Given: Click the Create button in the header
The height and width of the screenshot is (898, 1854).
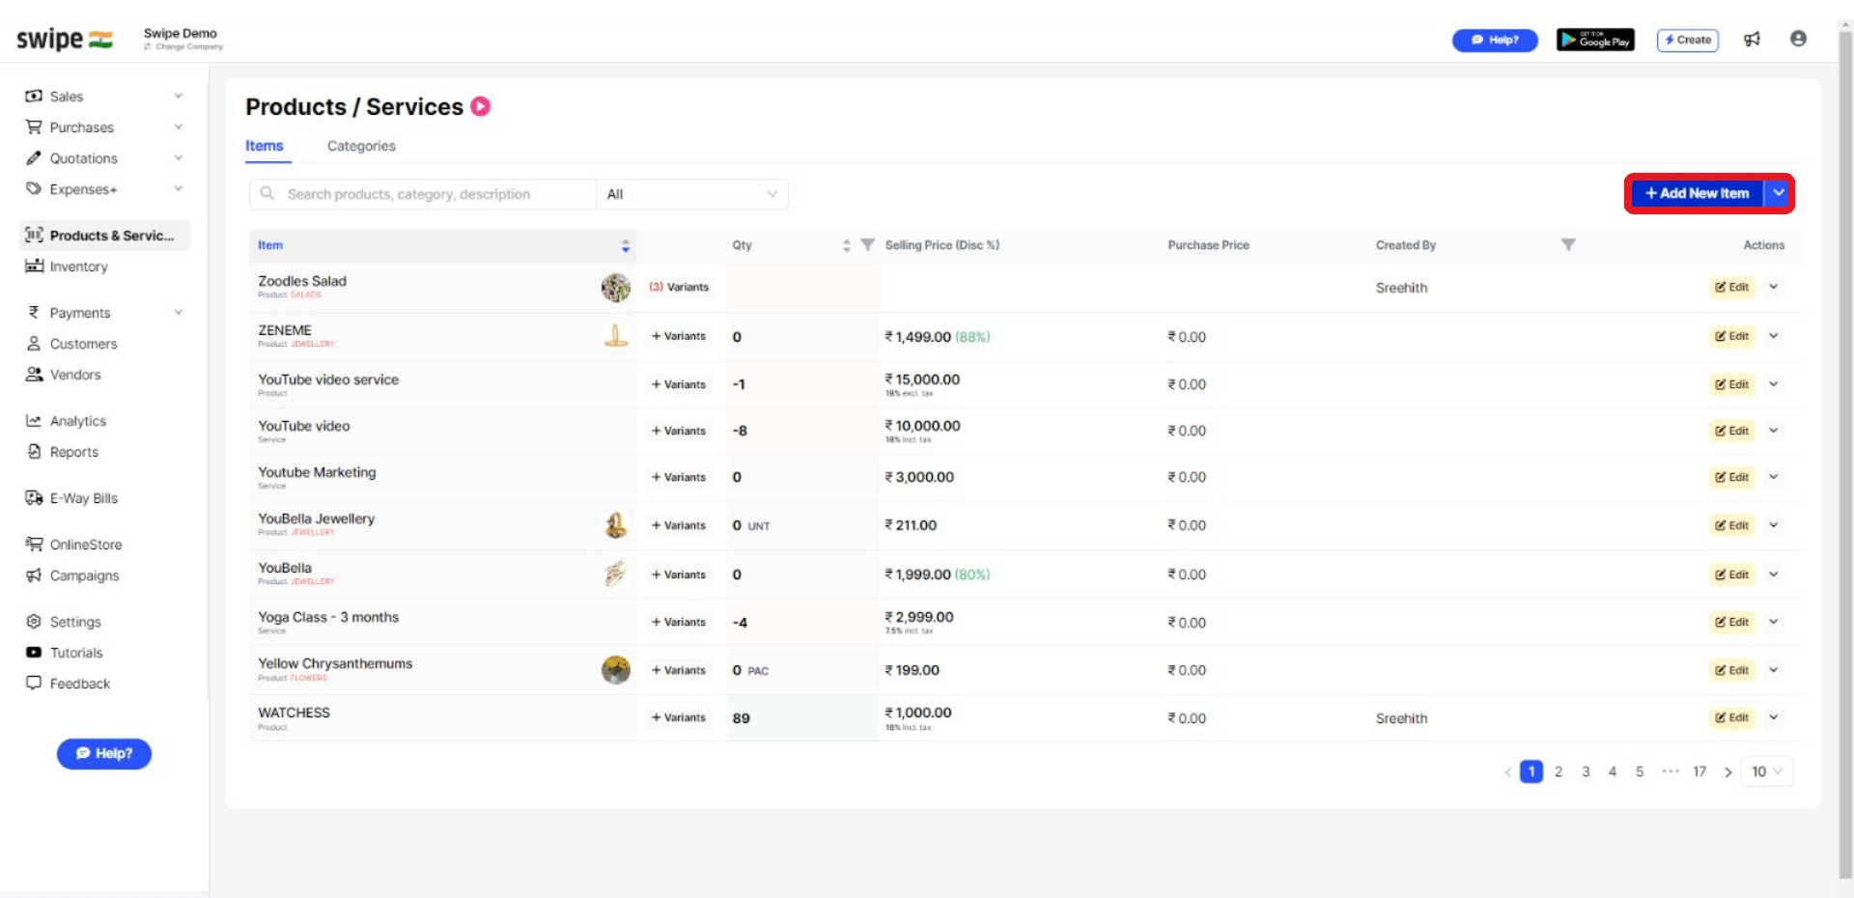Looking at the screenshot, I should point(1688,40).
